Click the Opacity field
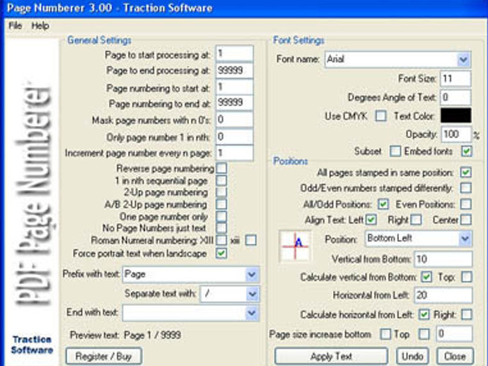This screenshot has height=366, width=488. pos(456,134)
